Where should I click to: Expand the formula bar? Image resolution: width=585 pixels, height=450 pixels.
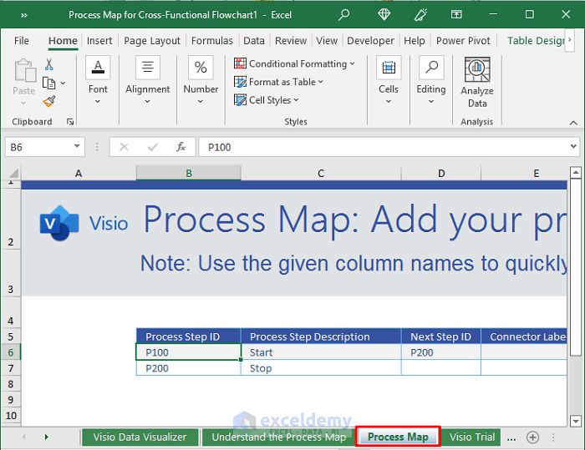pyautogui.click(x=573, y=146)
